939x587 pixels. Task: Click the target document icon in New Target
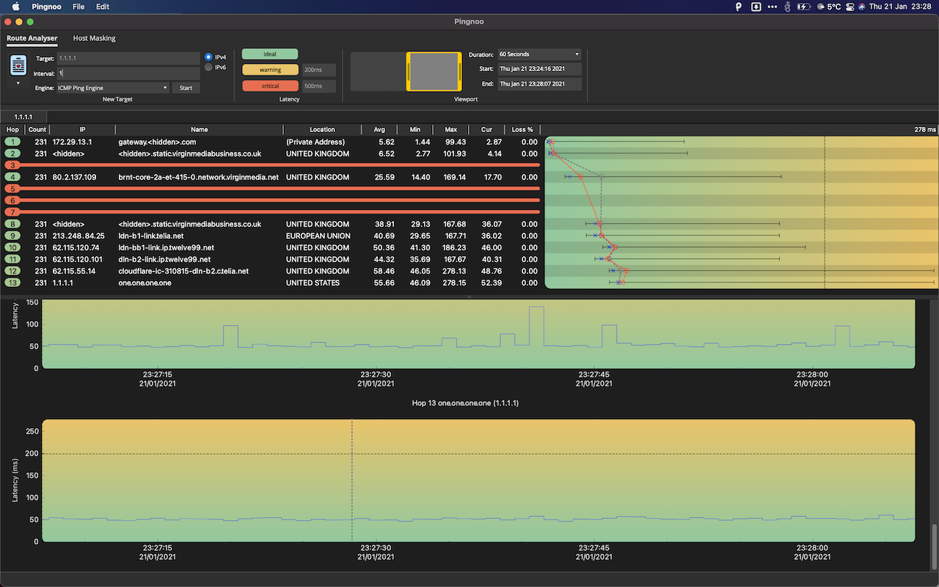pos(18,66)
